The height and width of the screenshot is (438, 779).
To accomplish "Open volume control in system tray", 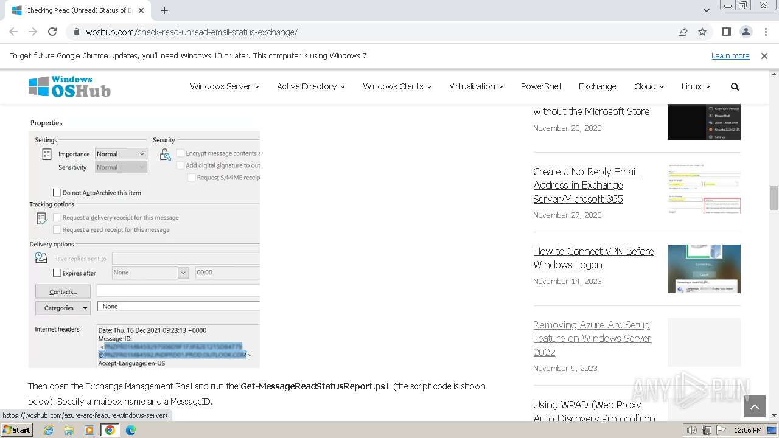I will [692, 430].
